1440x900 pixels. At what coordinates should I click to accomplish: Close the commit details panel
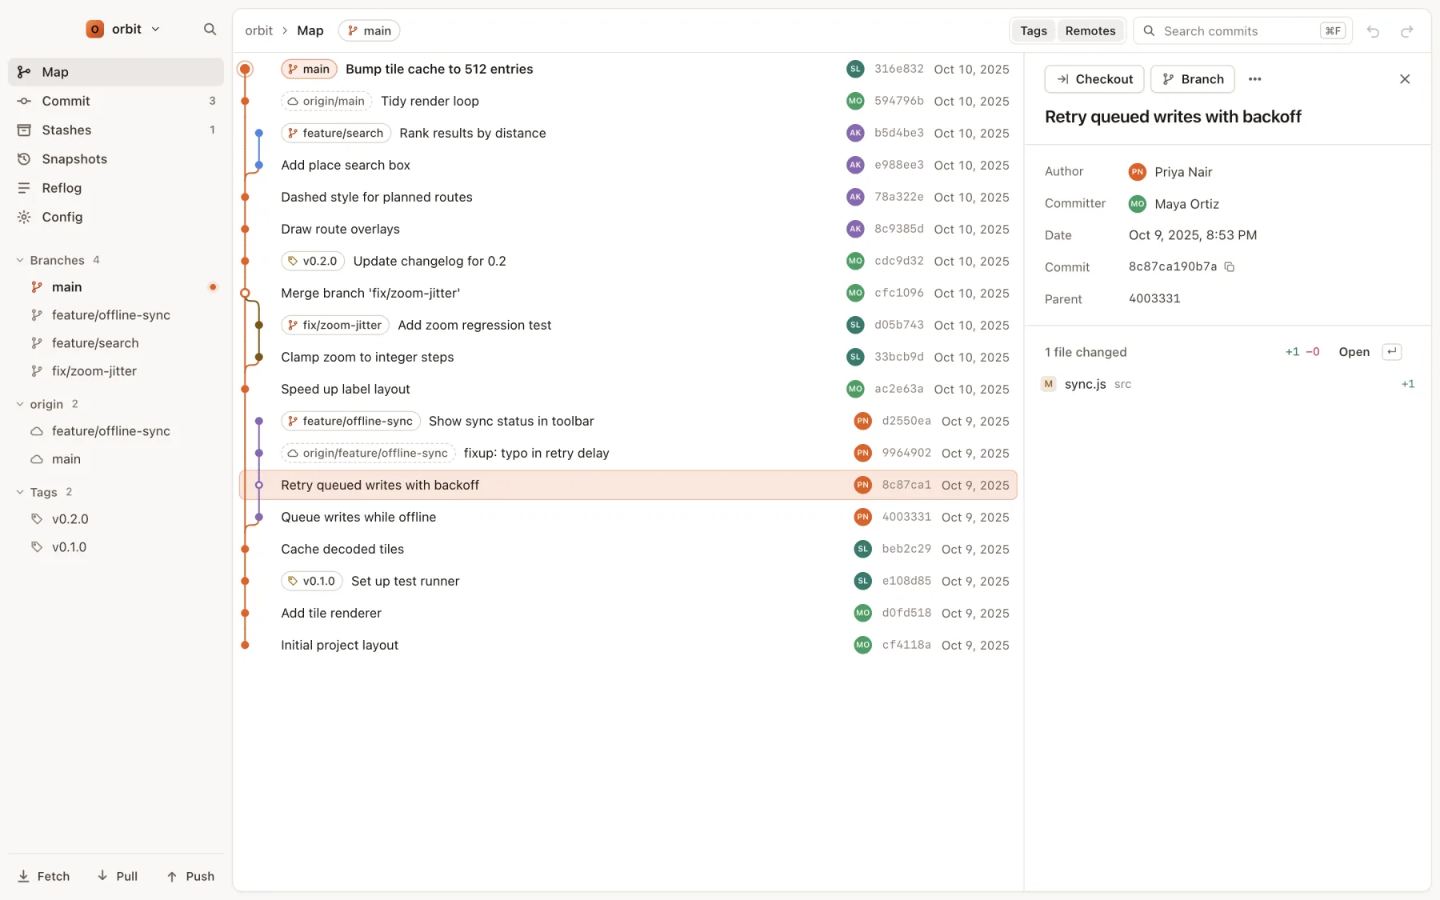coord(1405,79)
